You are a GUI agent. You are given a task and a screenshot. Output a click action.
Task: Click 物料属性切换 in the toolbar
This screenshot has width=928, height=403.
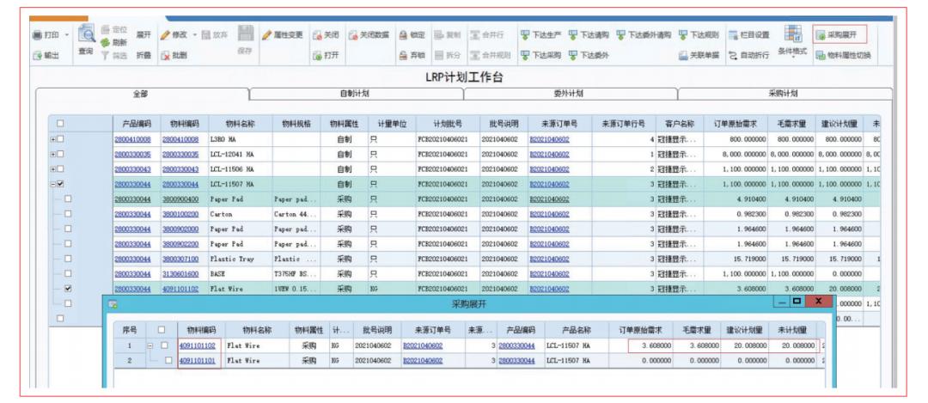pos(843,56)
